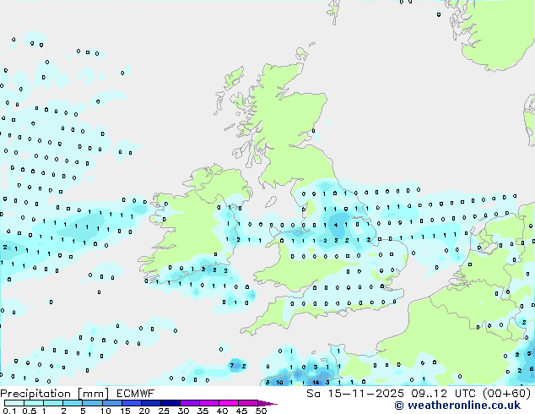The width and height of the screenshot is (535, 414).
Task: Click the '25' legend scale label
Action: 164,411
